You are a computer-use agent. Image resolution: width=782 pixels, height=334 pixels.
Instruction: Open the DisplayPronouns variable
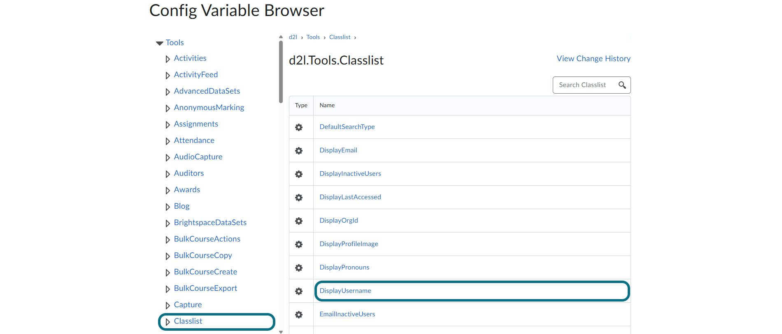pyautogui.click(x=344, y=267)
